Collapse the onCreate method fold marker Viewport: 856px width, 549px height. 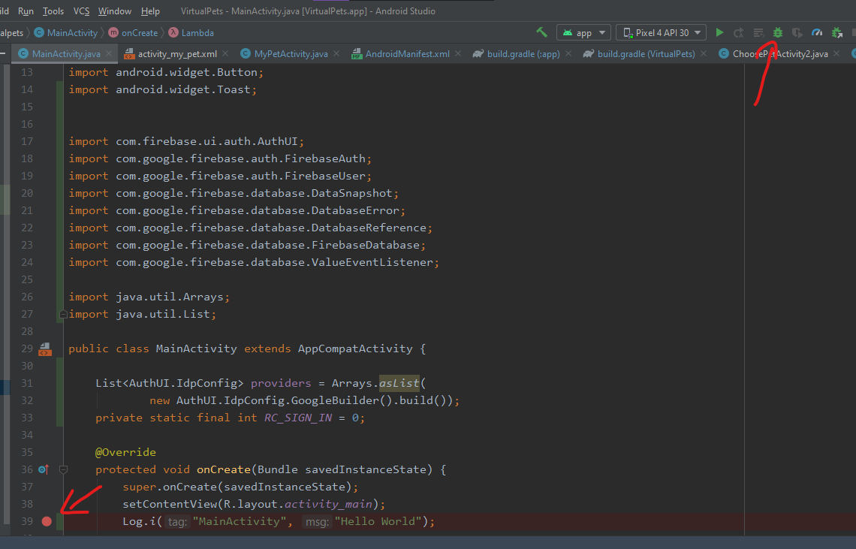coord(63,470)
